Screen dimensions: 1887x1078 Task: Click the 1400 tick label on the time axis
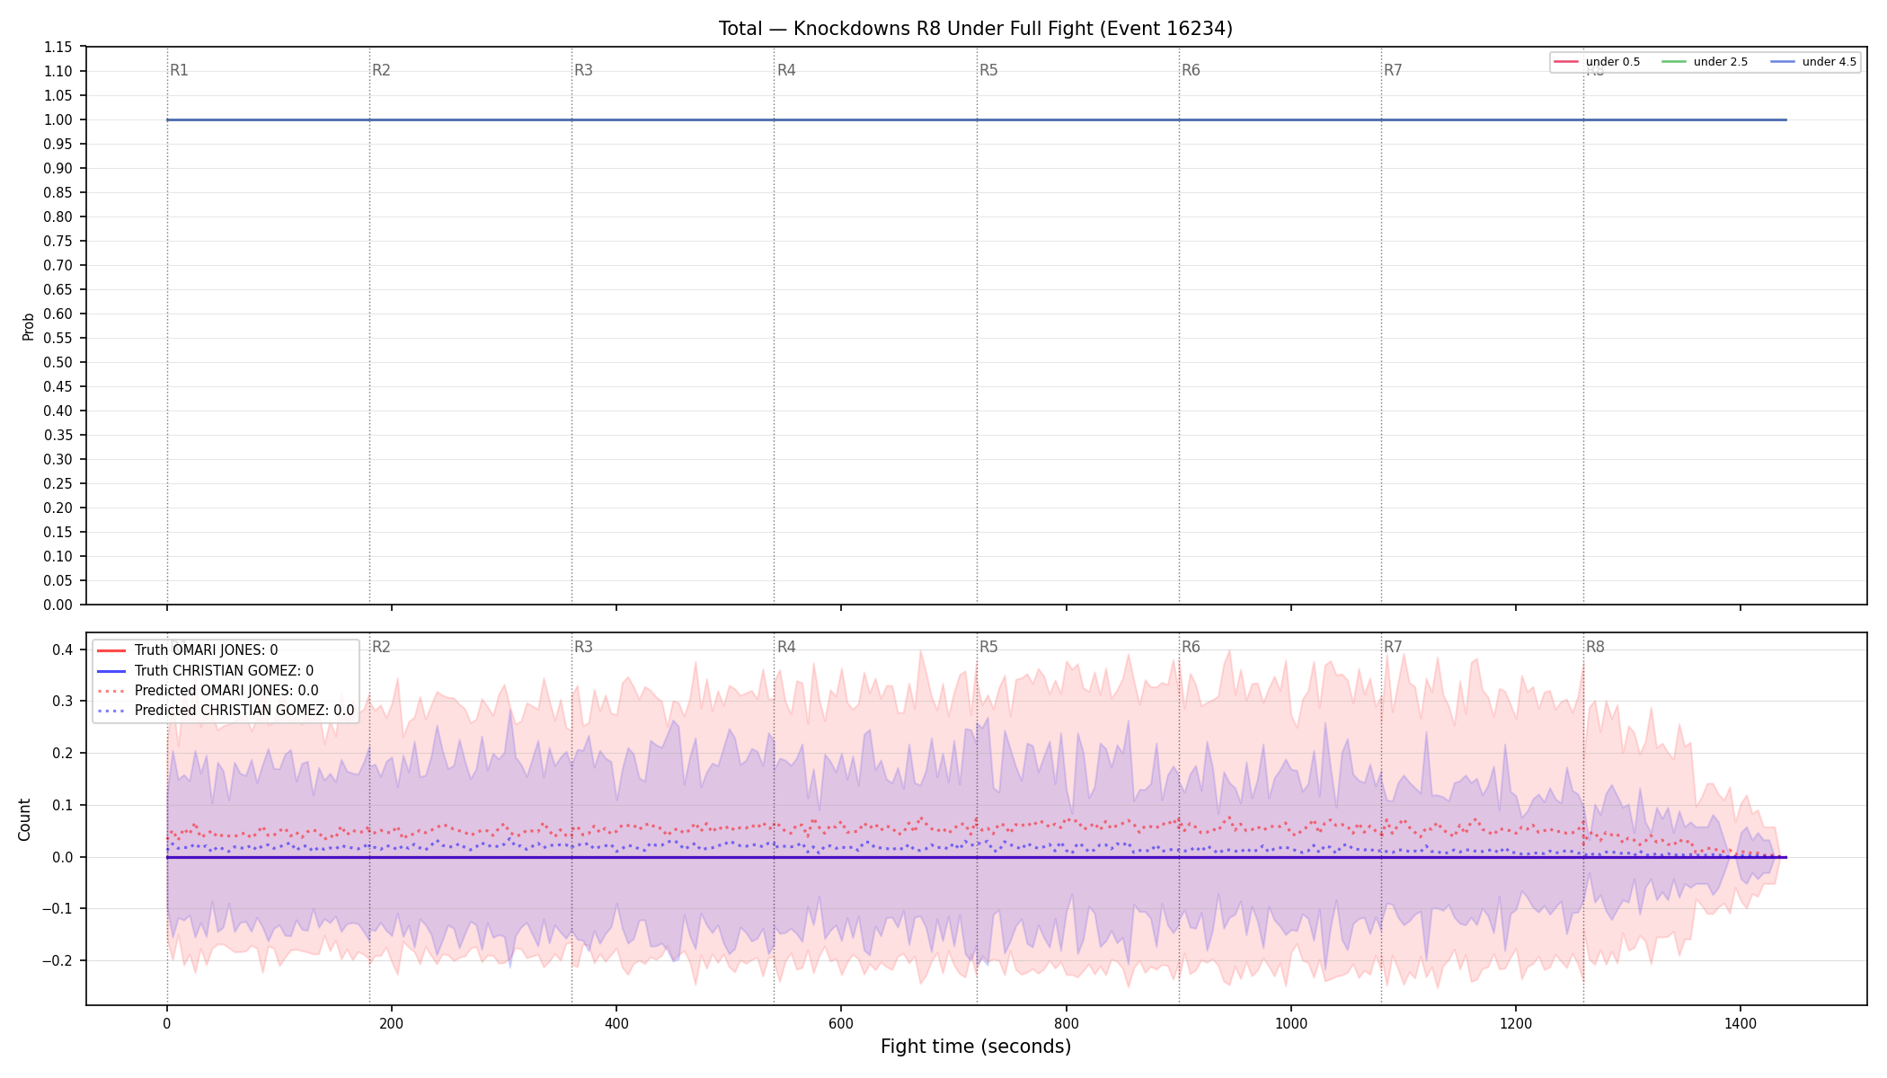pyautogui.click(x=1741, y=1023)
